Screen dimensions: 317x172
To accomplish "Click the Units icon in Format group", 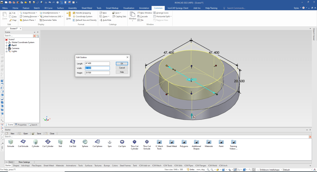I will 68,15.
